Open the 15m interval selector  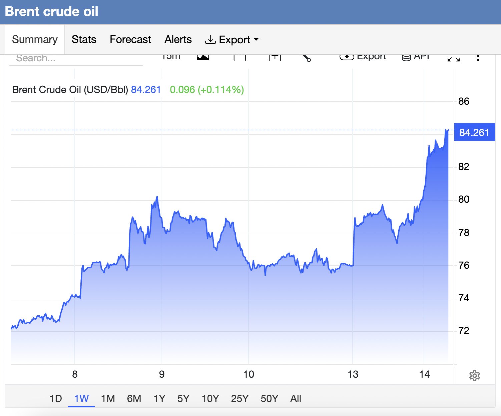[x=171, y=57]
